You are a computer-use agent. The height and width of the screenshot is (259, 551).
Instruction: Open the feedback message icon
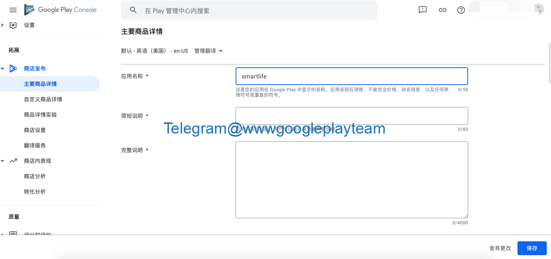pyautogui.click(x=423, y=10)
